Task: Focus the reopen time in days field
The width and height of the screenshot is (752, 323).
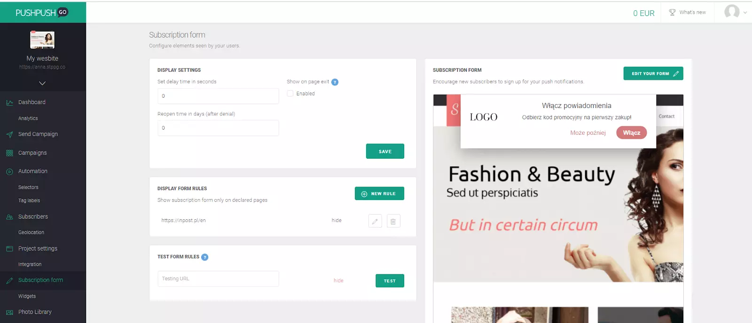Action: point(218,128)
